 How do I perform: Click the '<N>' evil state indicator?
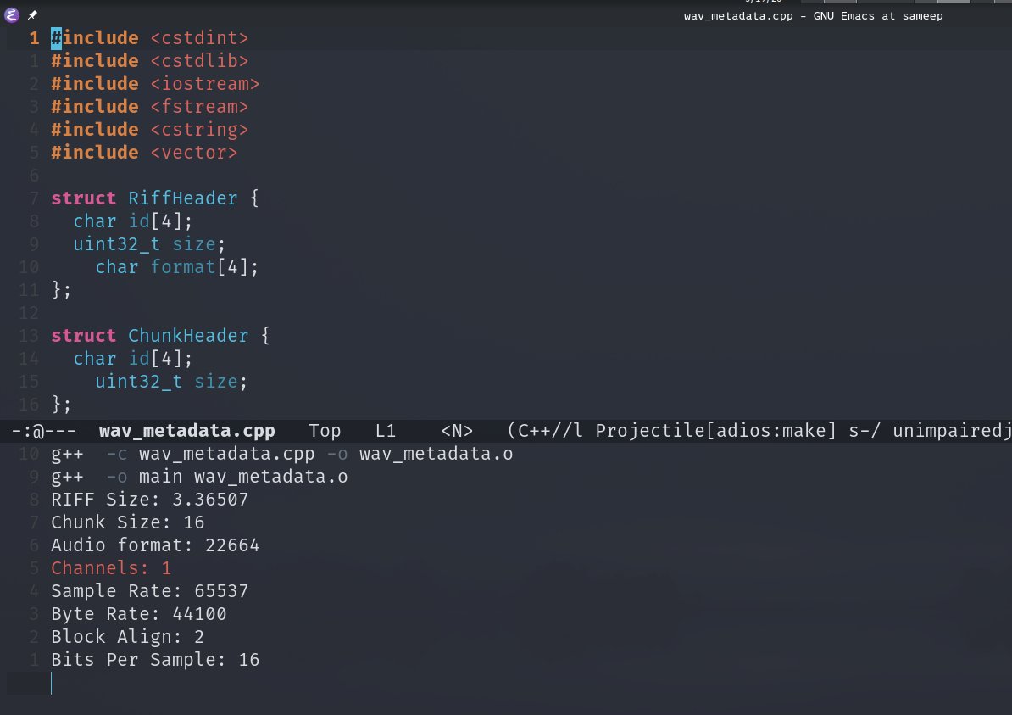(457, 431)
